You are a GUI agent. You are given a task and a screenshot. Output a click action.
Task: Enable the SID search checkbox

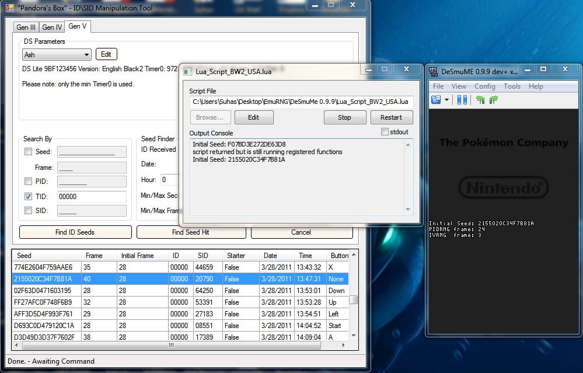pyautogui.click(x=28, y=211)
